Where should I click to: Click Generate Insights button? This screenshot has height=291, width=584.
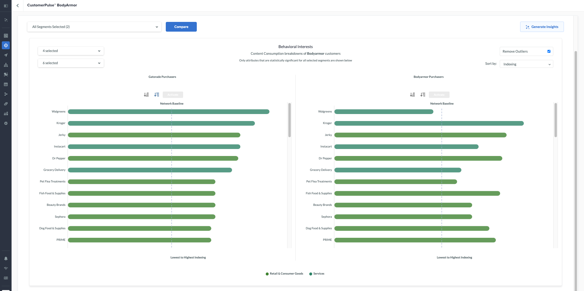[542, 27]
